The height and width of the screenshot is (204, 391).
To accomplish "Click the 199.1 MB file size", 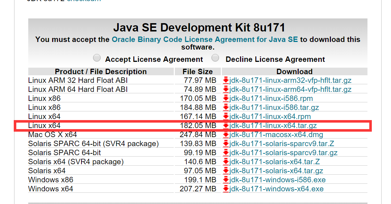I will click(200, 180).
